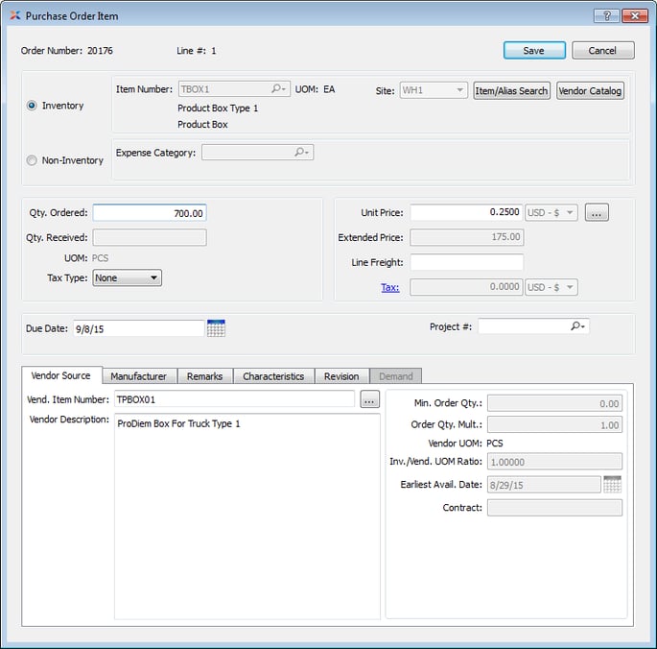Viewport: 657px width, 649px height.
Task: Click the Project # search magnifier icon
Action: coord(577,326)
